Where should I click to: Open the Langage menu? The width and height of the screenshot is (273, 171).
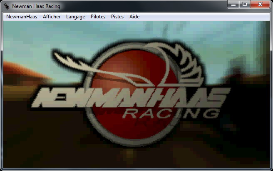tap(76, 17)
